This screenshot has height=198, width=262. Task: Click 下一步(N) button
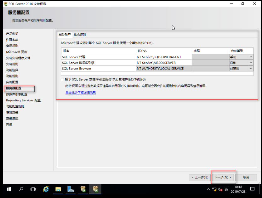tap(223, 178)
